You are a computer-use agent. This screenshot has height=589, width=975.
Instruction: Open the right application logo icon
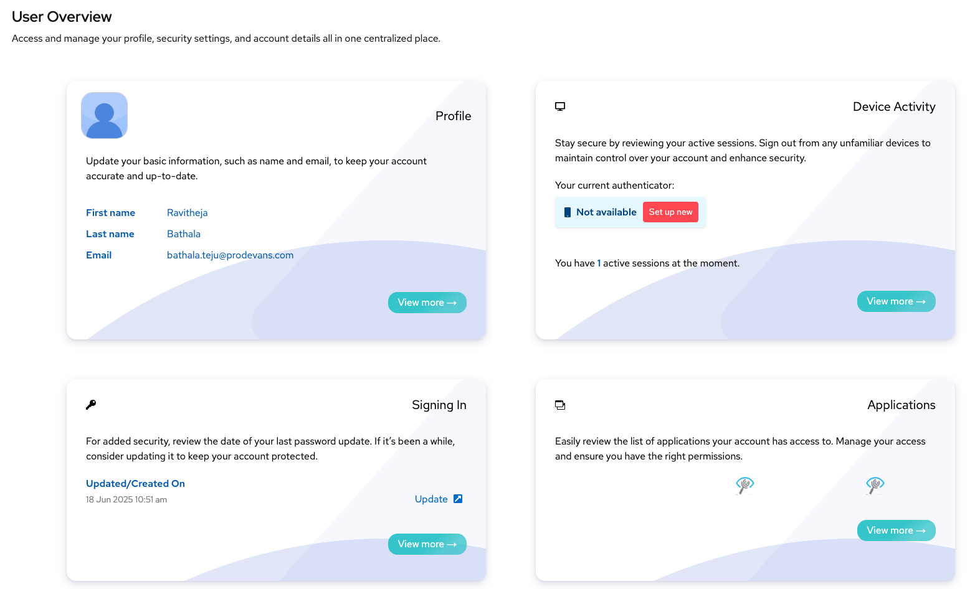(875, 484)
